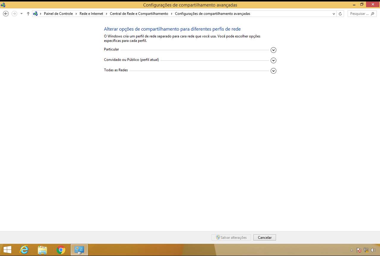This screenshot has width=380, height=256.
Task: Click the Cancelar button
Action: coord(265,238)
